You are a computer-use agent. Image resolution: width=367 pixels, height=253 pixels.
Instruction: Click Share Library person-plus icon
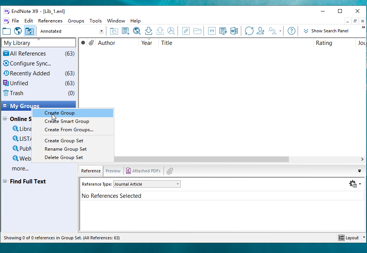point(261,31)
